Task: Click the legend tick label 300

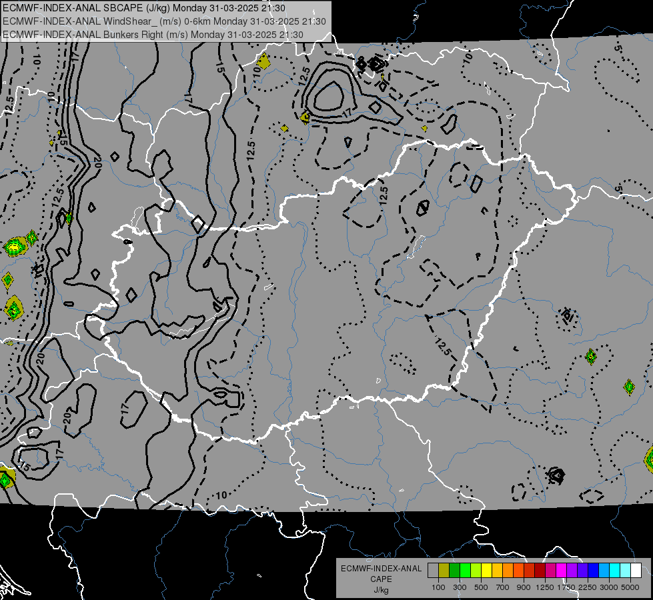Action: 460,587
